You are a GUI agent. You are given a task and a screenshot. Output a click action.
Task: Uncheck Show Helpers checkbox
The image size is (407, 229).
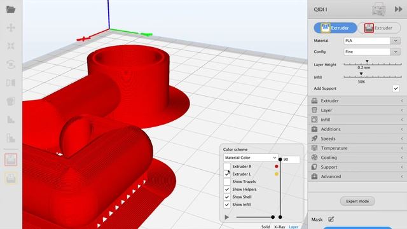(227, 190)
